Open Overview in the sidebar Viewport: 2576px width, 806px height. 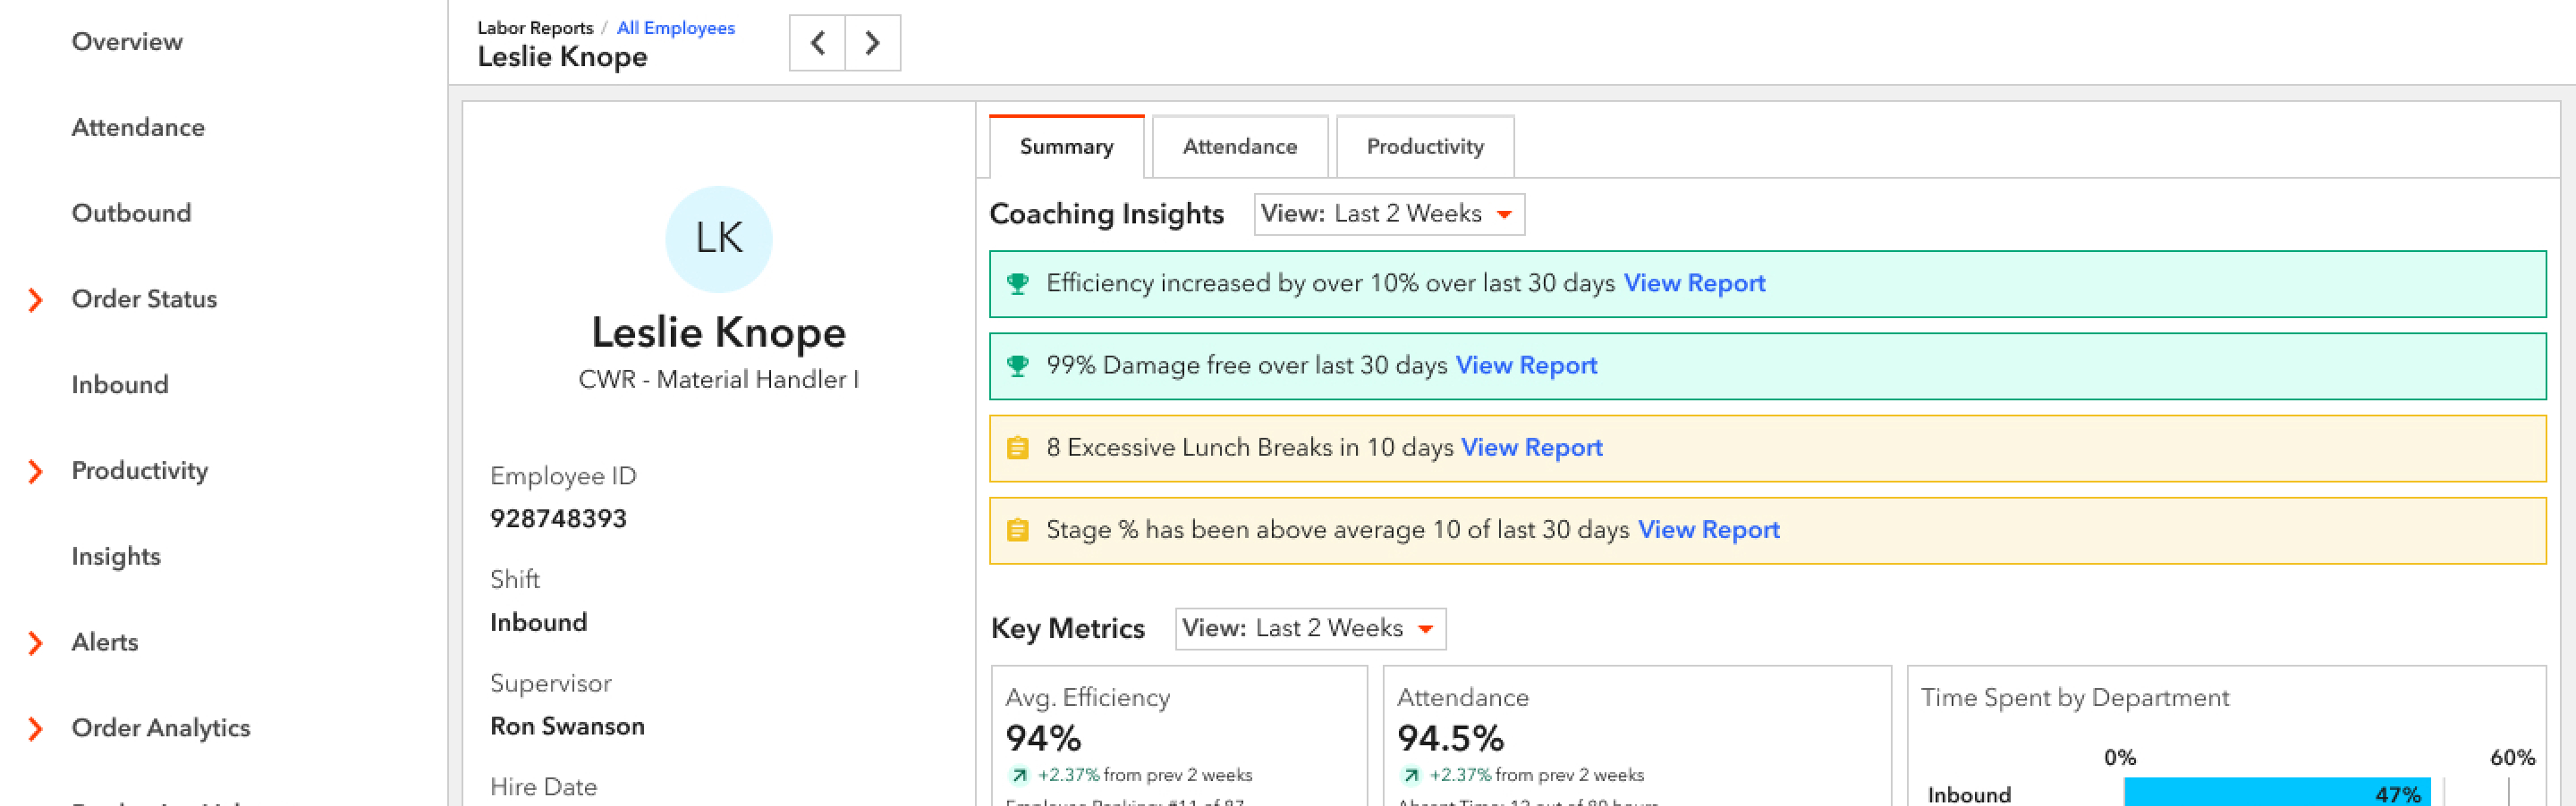click(127, 42)
